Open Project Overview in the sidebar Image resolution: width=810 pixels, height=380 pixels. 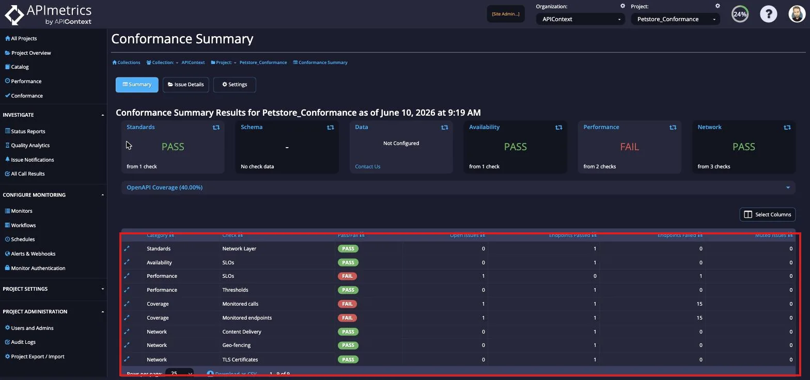(x=28, y=53)
